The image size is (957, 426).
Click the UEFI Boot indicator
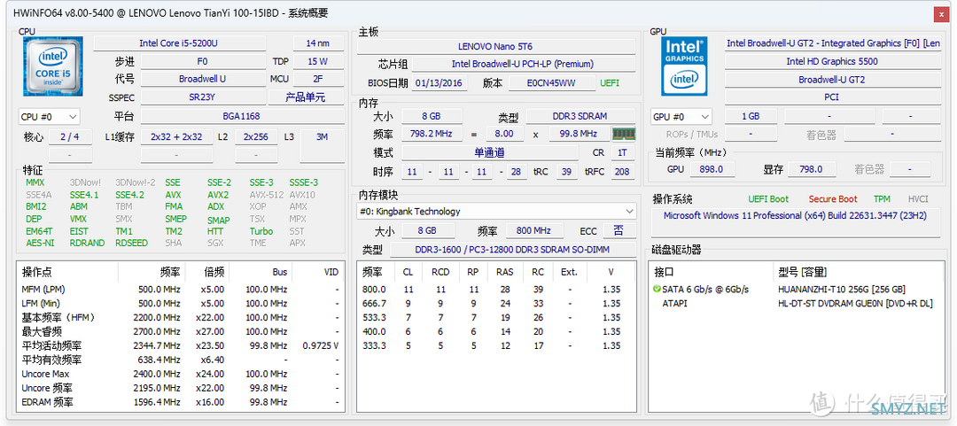click(768, 199)
